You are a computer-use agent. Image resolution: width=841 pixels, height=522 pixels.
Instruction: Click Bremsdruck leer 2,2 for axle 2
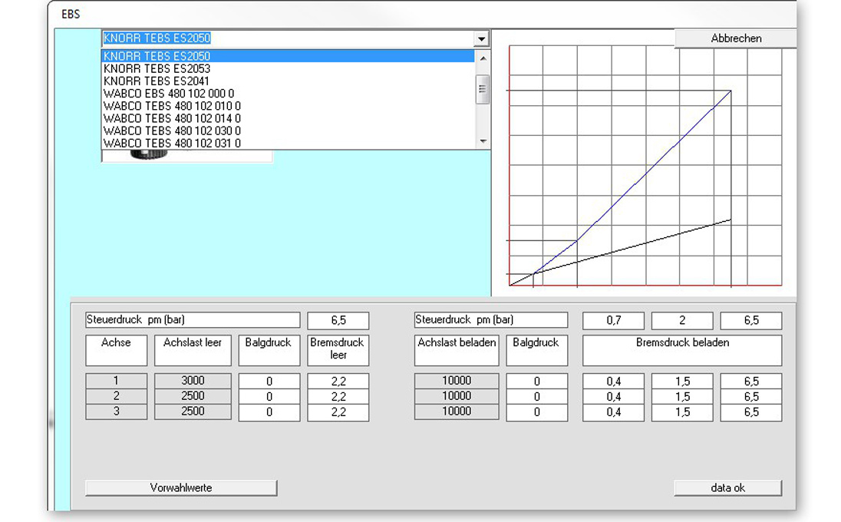point(338,397)
